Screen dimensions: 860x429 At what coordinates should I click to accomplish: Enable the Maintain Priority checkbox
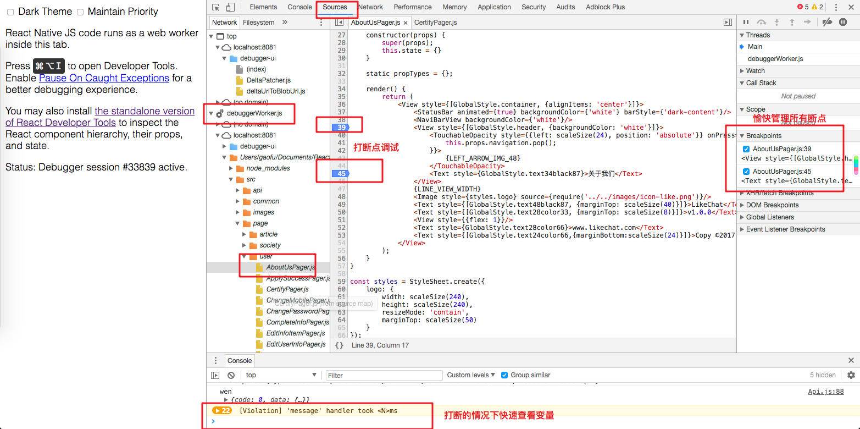coord(80,12)
